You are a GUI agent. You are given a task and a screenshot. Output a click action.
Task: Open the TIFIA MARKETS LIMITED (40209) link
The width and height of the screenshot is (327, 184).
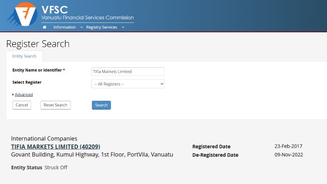(55, 147)
